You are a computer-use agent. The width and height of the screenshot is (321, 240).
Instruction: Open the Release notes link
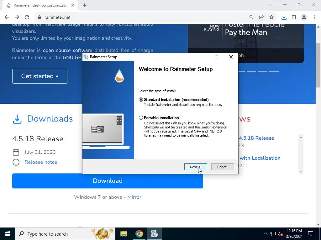click(41, 162)
